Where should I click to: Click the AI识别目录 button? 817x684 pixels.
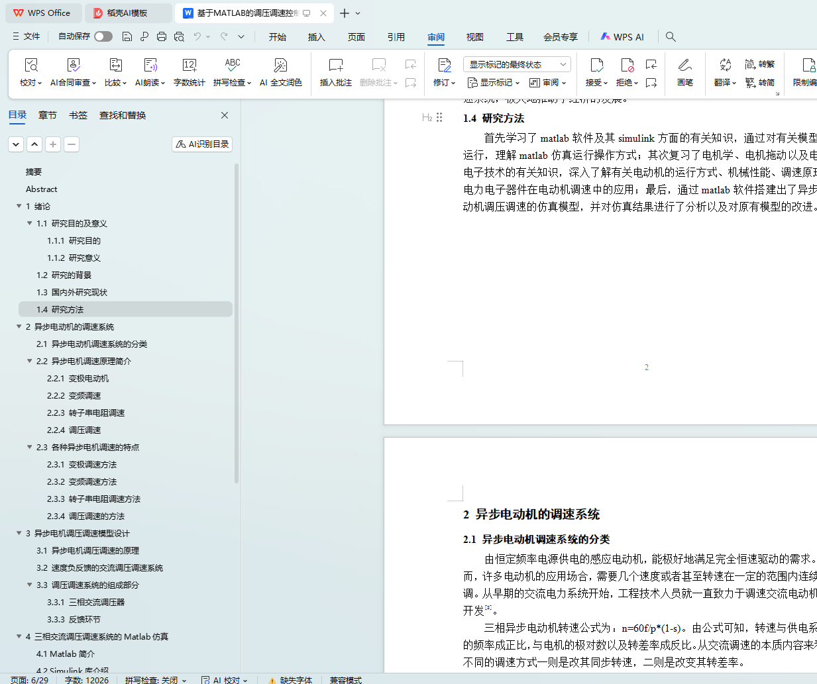[202, 144]
